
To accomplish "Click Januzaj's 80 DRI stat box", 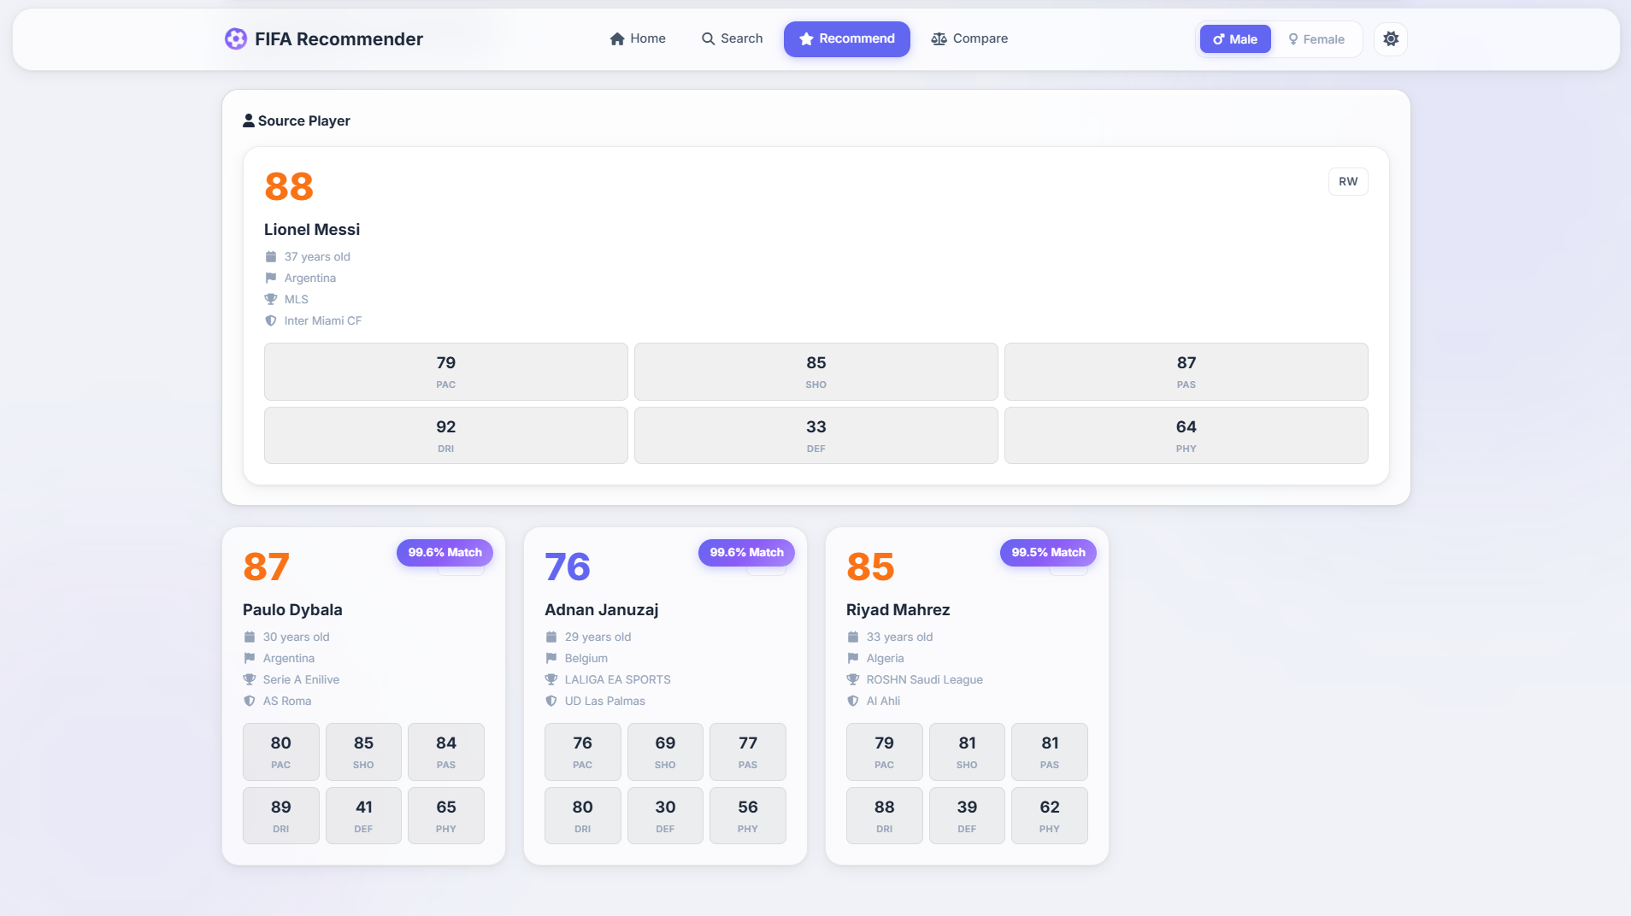I will click(x=583, y=816).
